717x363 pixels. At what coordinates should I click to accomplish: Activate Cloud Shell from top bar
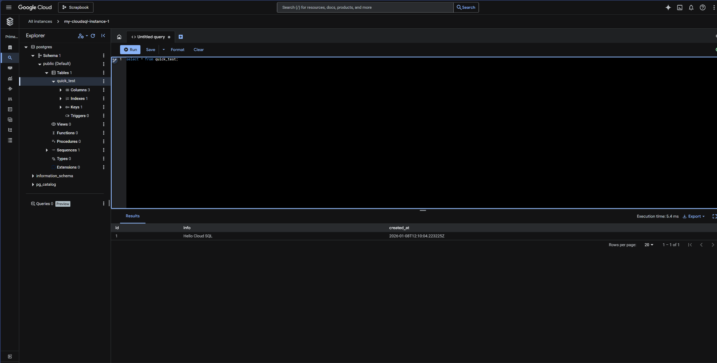[680, 7]
